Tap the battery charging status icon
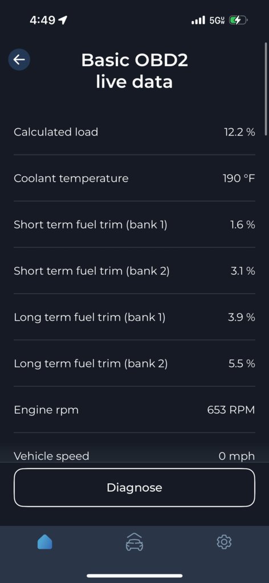269x583 pixels. click(x=238, y=21)
